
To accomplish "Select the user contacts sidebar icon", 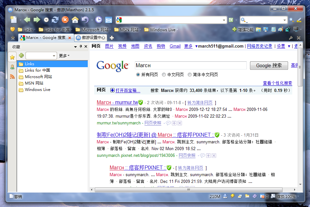I will click(x=12, y=67).
